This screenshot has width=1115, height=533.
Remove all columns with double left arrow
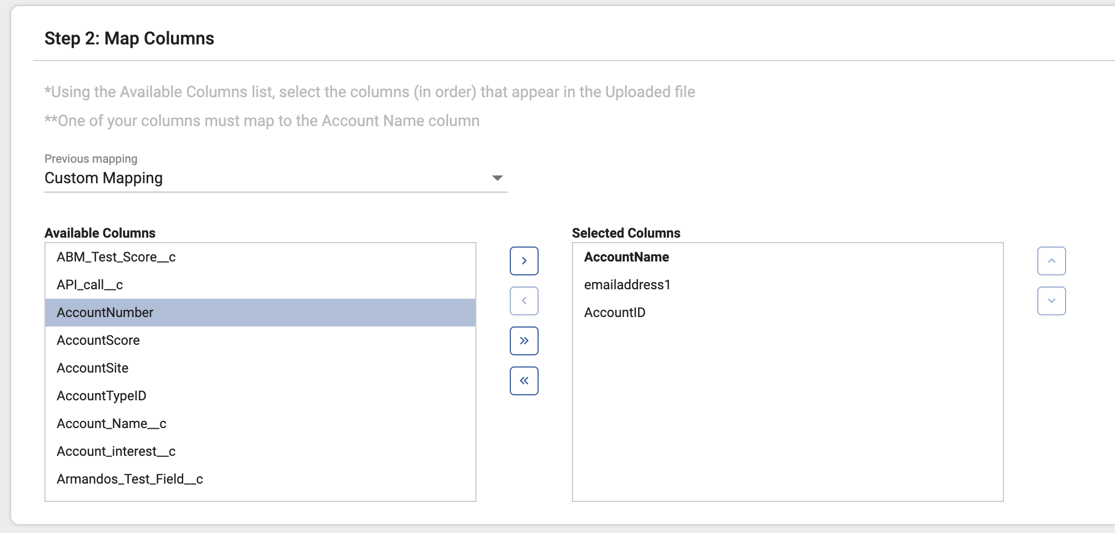[x=524, y=381]
